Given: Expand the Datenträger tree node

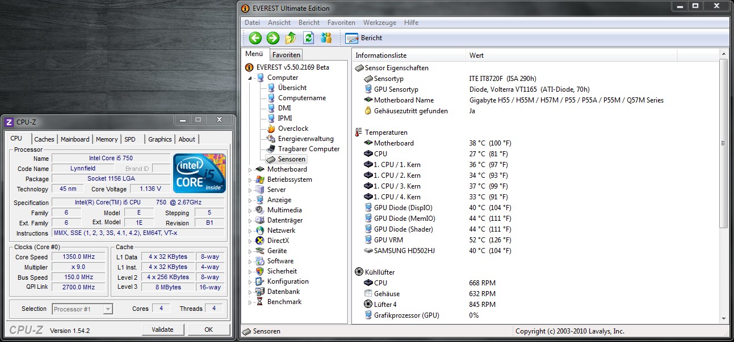Looking at the screenshot, I should coord(250,220).
